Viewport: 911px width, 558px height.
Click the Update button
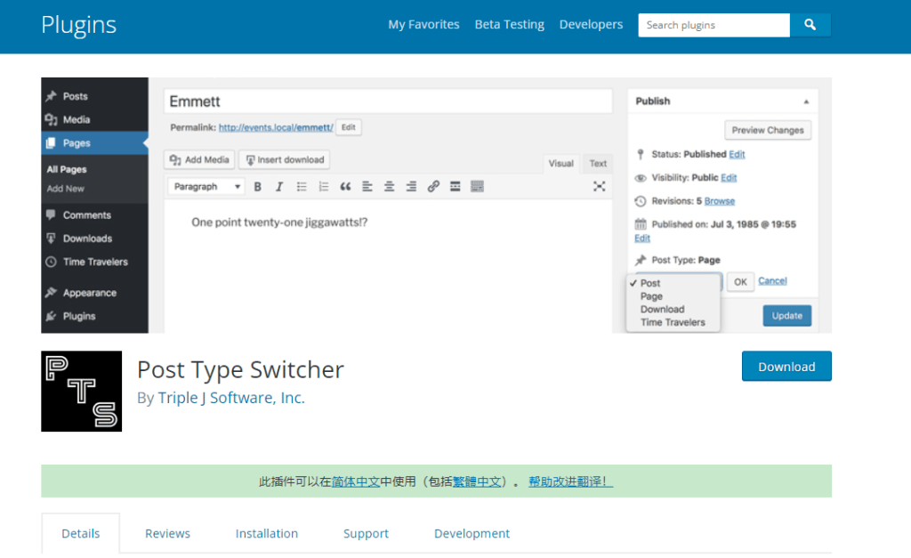(787, 316)
